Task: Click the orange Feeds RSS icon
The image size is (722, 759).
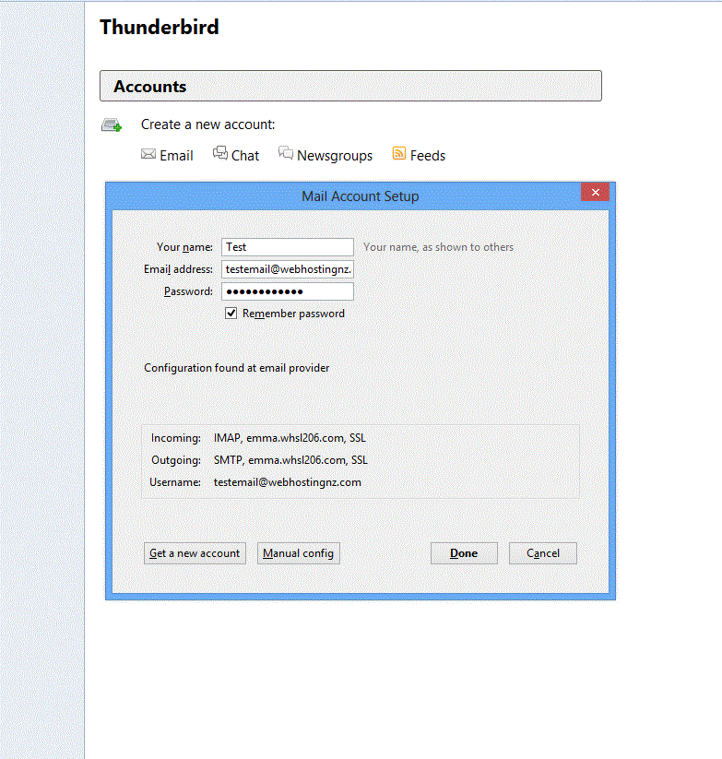Action: tap(399, 154)
